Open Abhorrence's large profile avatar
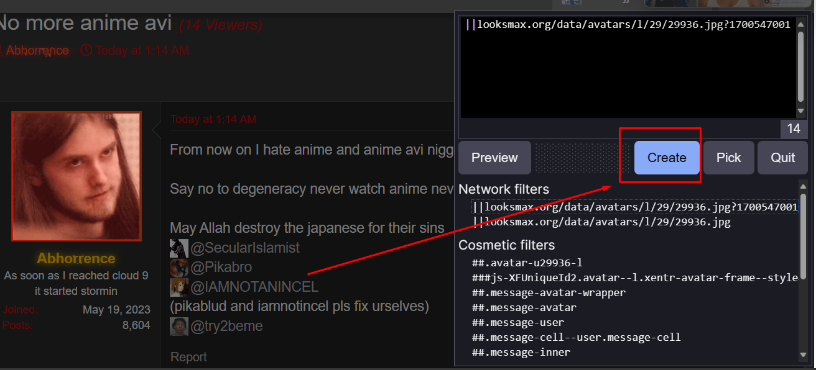The height and width of the screenshot is (370, 816). click(x=76, y=176)
